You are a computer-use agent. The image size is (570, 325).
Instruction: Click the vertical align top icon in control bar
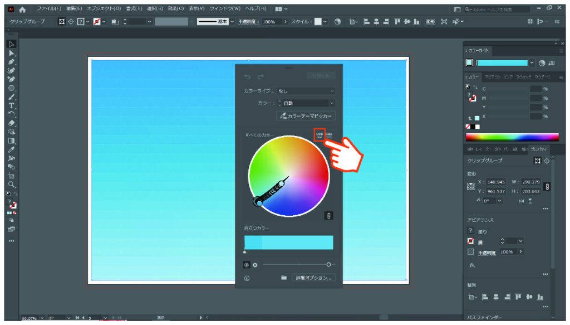tap(397, 22)
